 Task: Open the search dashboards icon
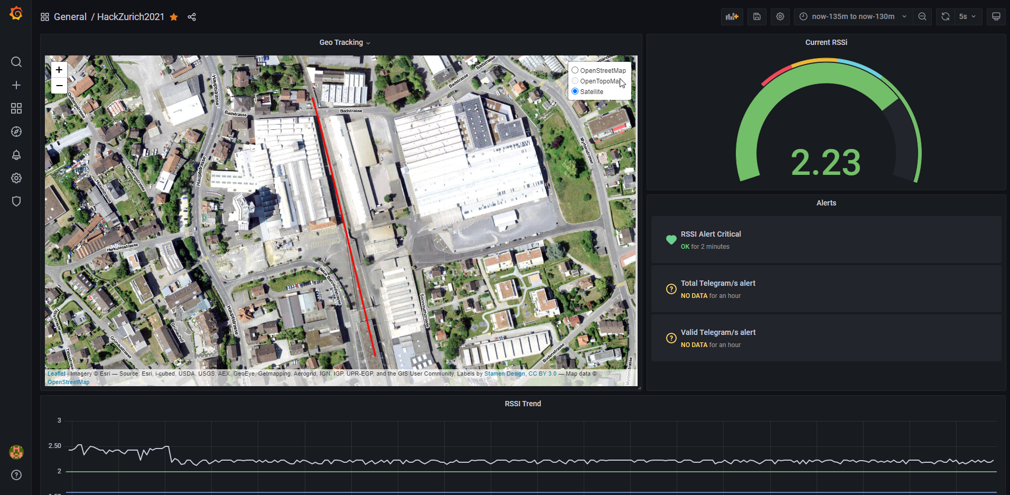16,62
